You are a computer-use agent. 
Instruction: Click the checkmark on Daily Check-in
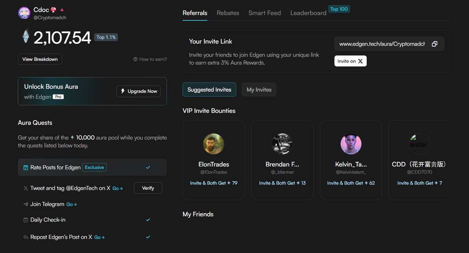(x=148, y=220)
